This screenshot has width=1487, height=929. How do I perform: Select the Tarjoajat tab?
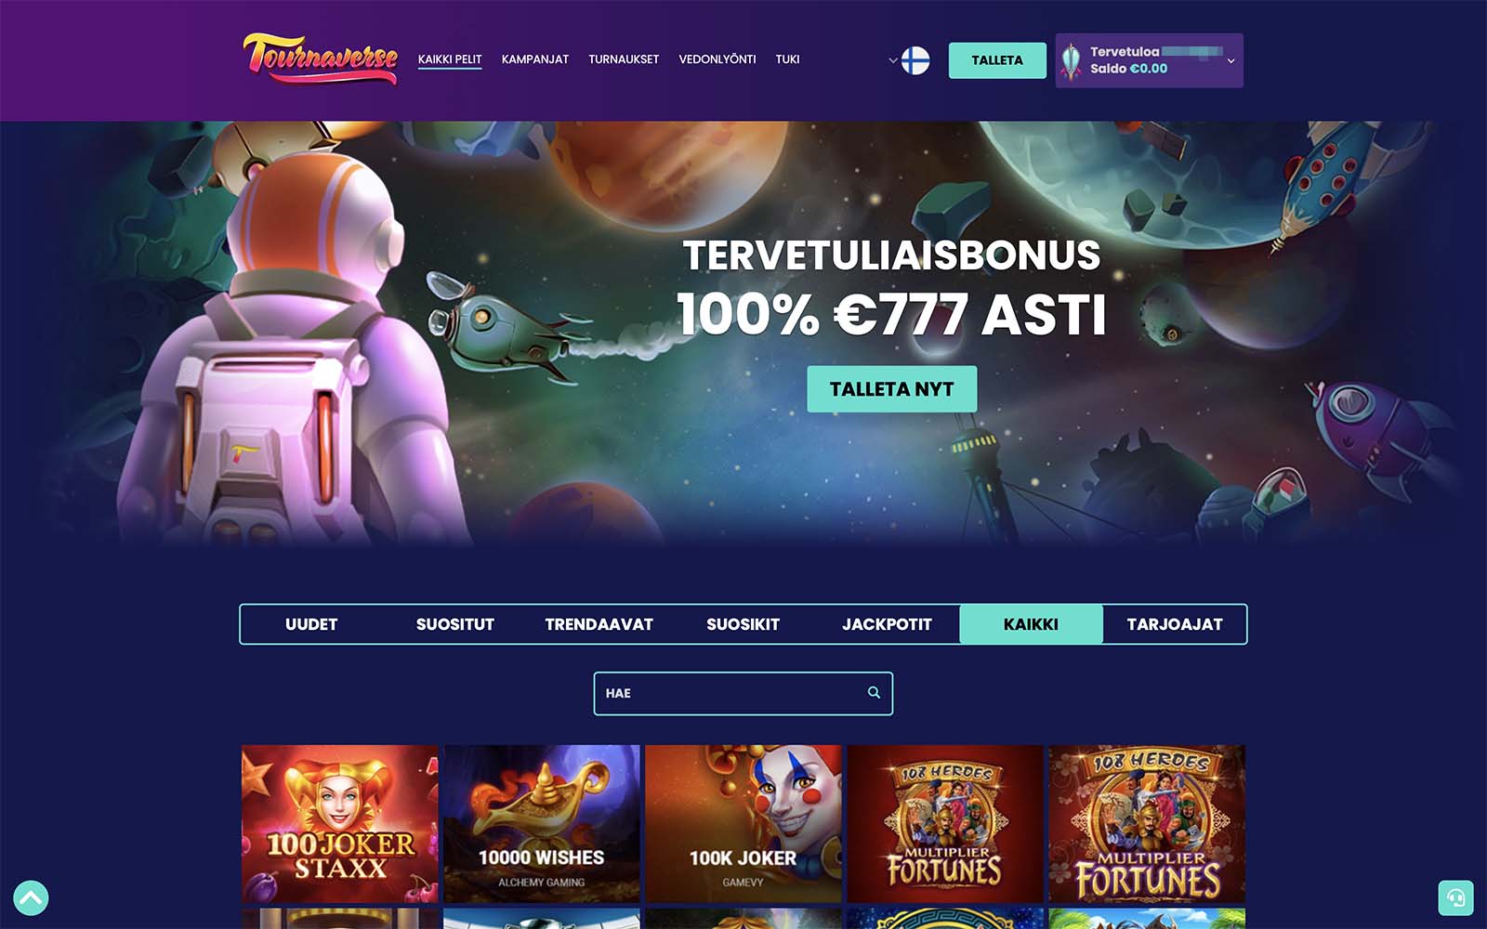[1175, 624]
